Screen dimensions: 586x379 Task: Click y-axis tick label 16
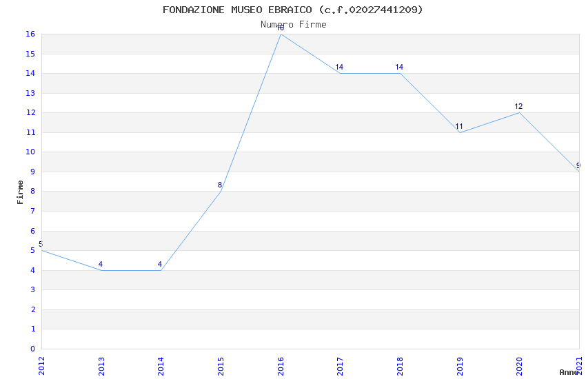coord(30,34)
